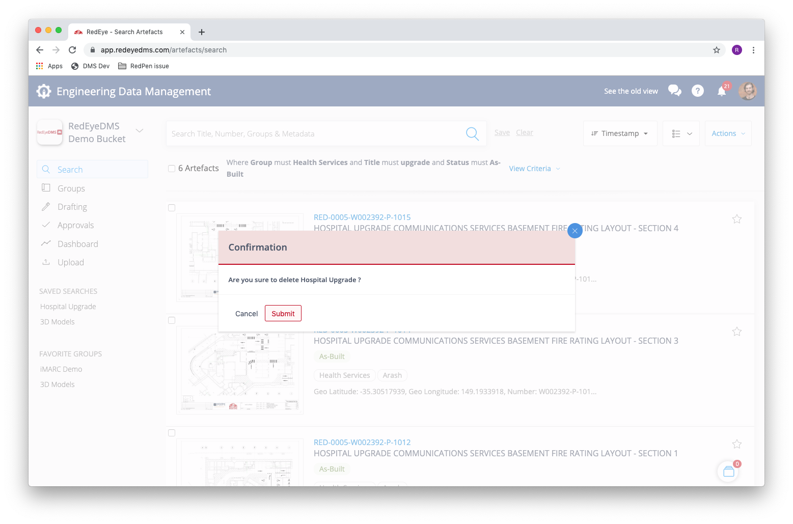Go to Groups in the sidebar
793x524 pixels.
[x=71, y=188]
